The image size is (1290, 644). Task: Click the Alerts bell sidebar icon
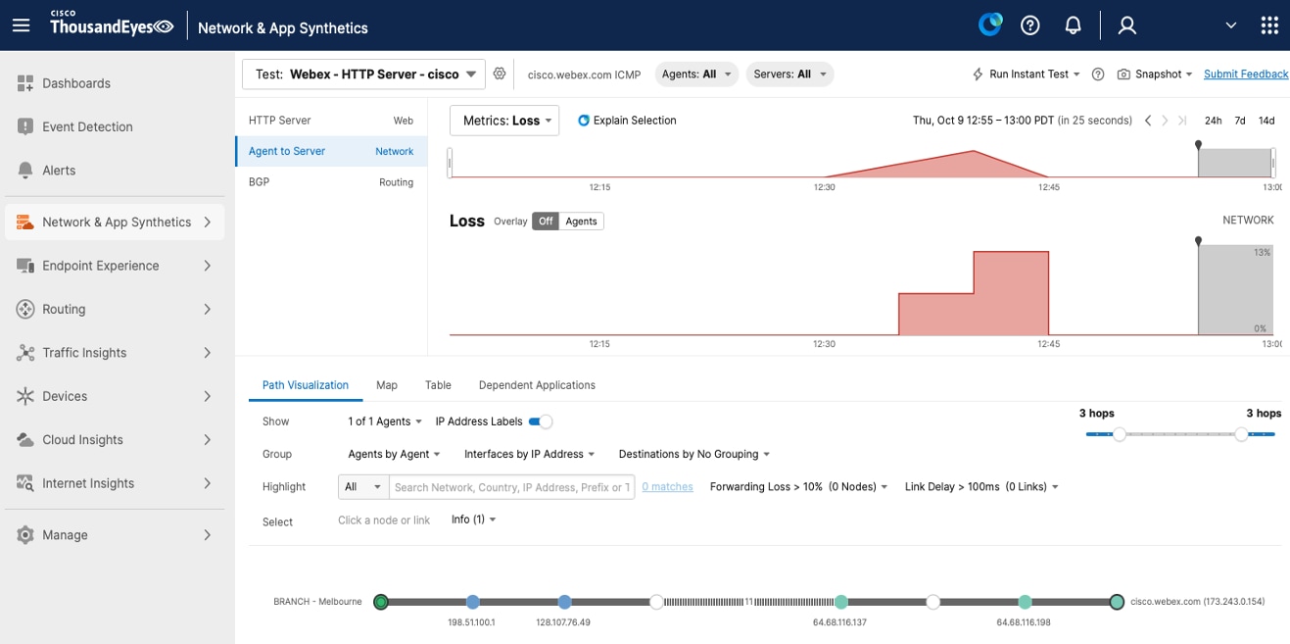(x=25, y=171)
